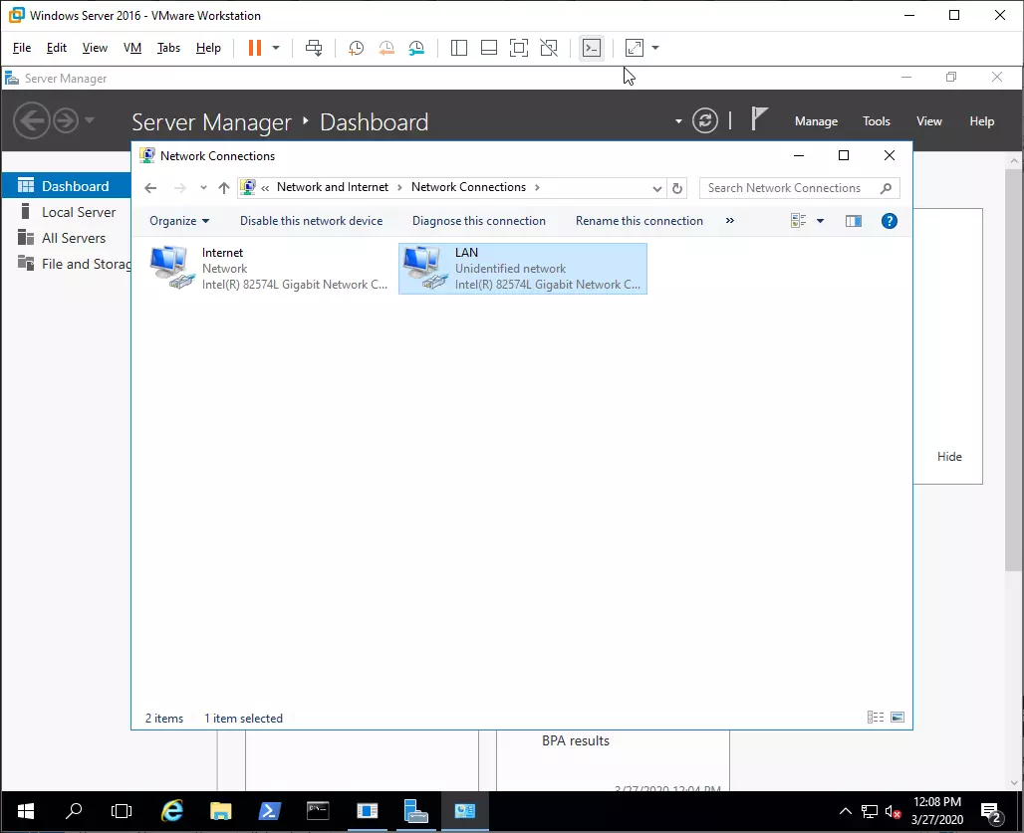Open VMware File menu

(22, 48)
